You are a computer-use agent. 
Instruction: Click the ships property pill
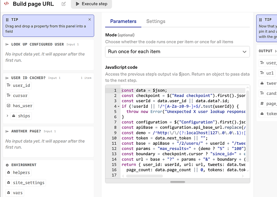click(21, 116)
